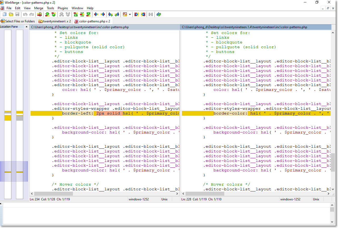Close the bottom diff pane
338x228 pixels.
point(1,204)
